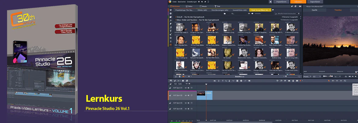Open the Einstellungen menu
This screenshot has height=123, width=358.
click(x=192, y=2)
